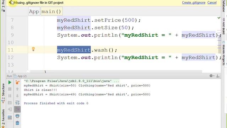The width and height of the screenshot is (227, 128).
Task: Click the orange dots icon beside console
Action: (x=17, y=82)
